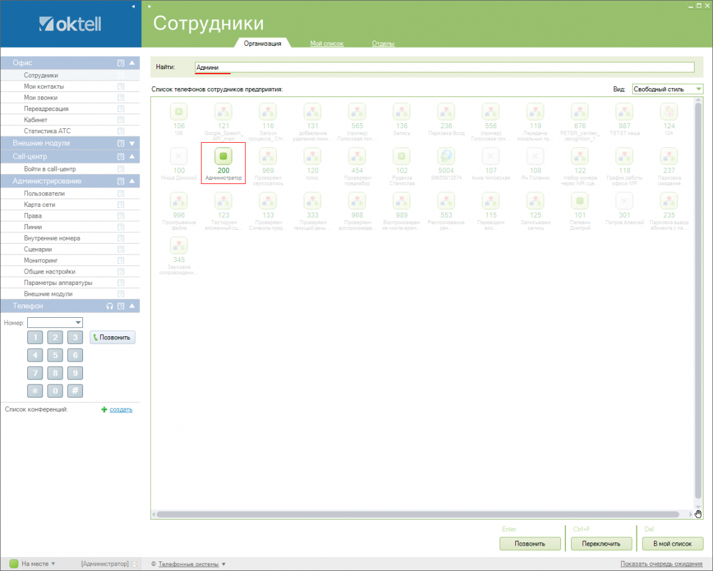The image size is (713, 571).
Task: Open the На месте status dropdown
Action: (x=53, y=564)
